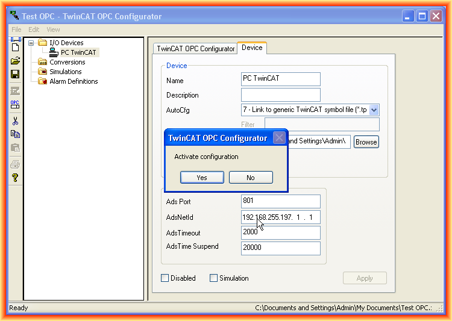Click the Cut scissors icon
The height and width of the screenshot is (321, 452).
15,120
